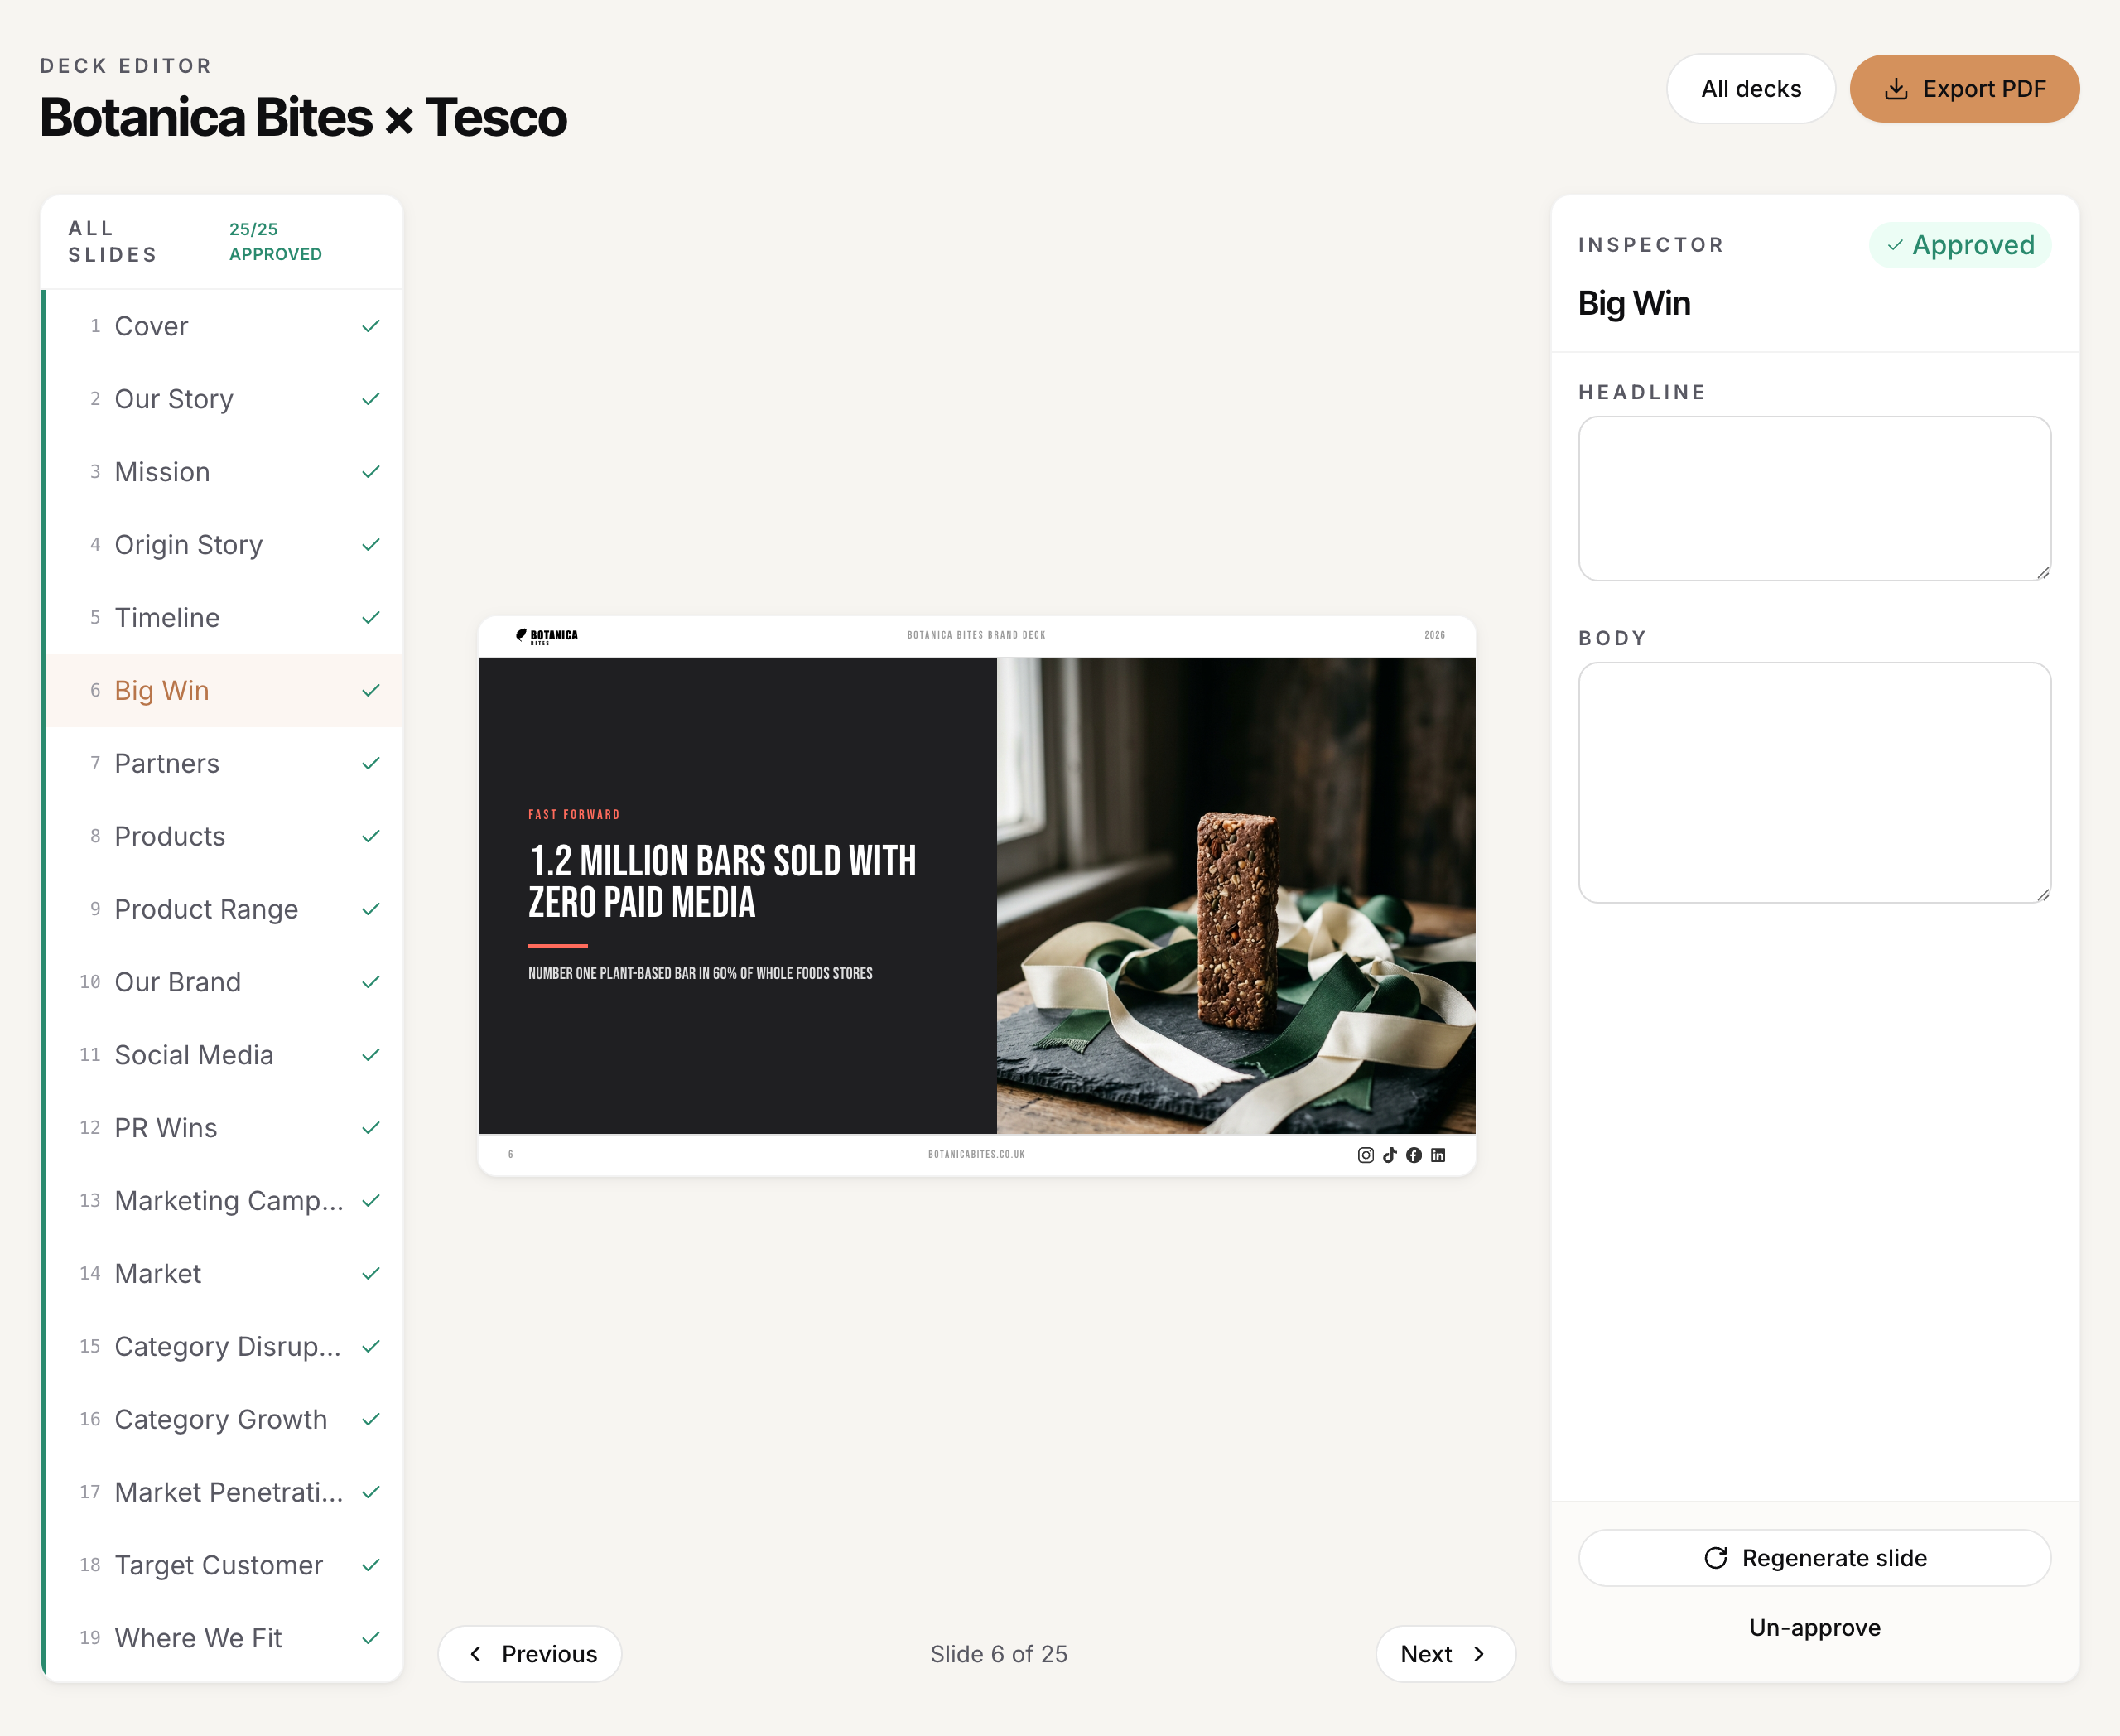Click the '25/25 APPROVED' counter
The image size is (2120, 1736).
click(x=276, y=242)
